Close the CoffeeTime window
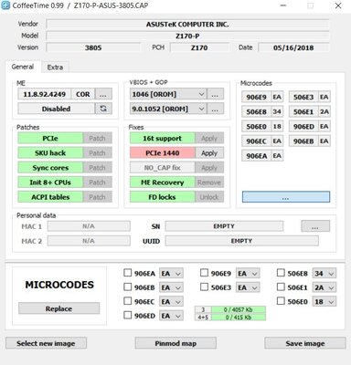 (338, 5)
